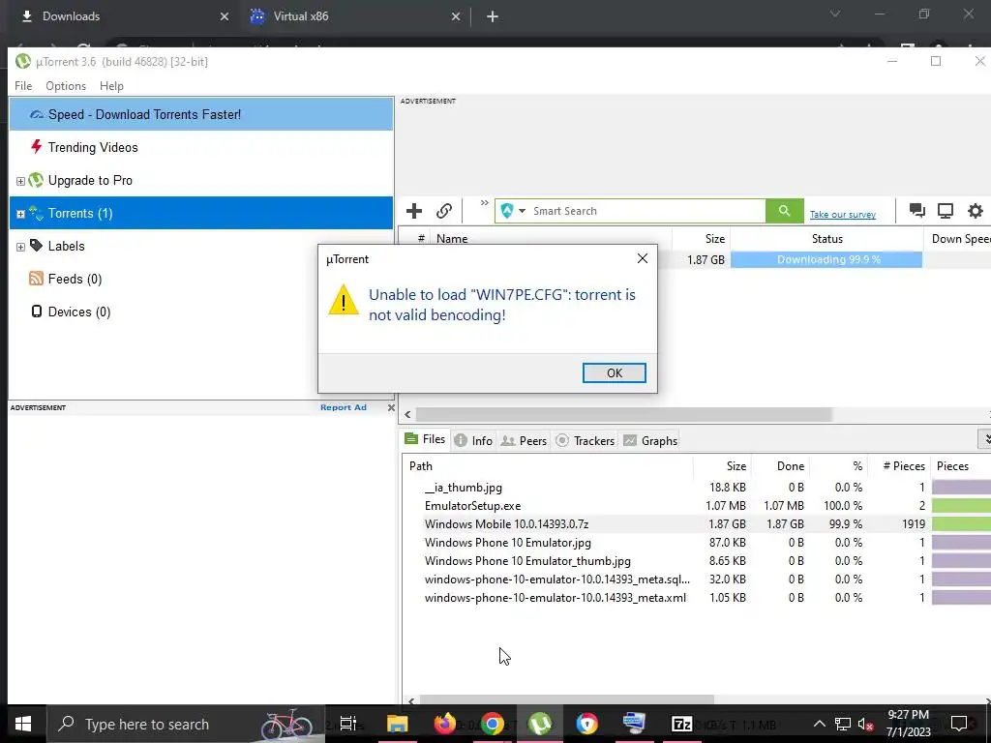The height and width of the screenshot is (743, 991).
Task: Switch to the Trackers tab
Action: point(585,440)
